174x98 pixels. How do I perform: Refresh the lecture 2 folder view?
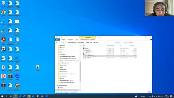pyautogui.click(x=118, y=42)
